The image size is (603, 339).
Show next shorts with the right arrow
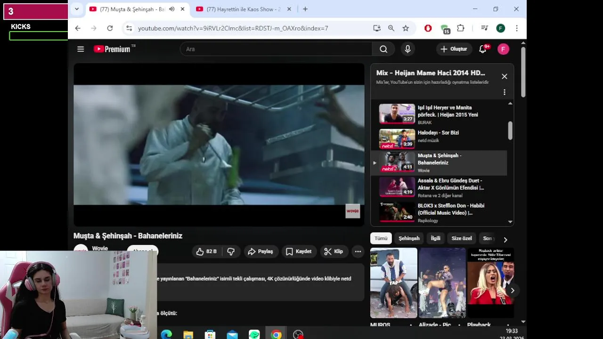pyautogui.click(x=513, y=291)
